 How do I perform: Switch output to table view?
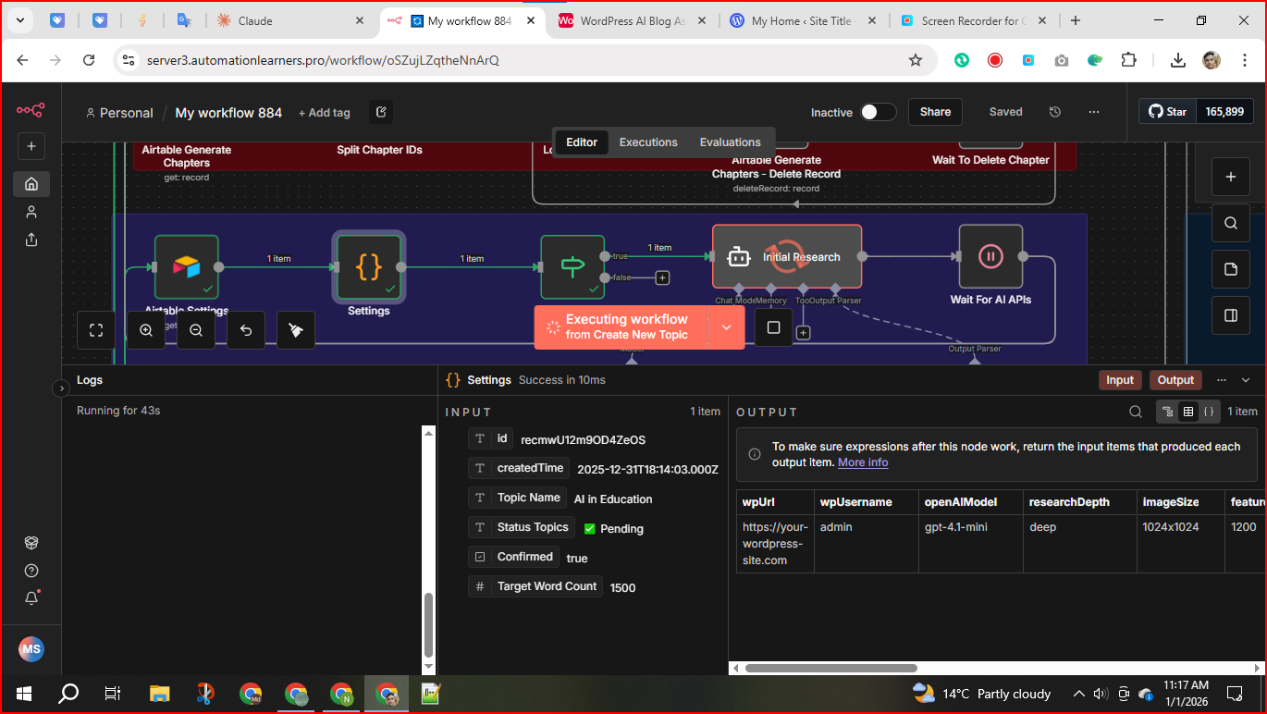(1188, 412)
